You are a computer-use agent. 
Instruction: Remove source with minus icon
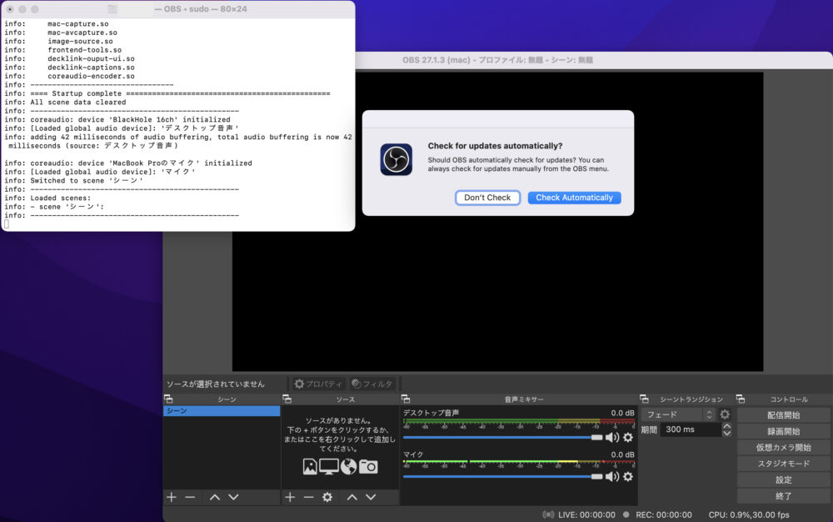click(309, 497)
